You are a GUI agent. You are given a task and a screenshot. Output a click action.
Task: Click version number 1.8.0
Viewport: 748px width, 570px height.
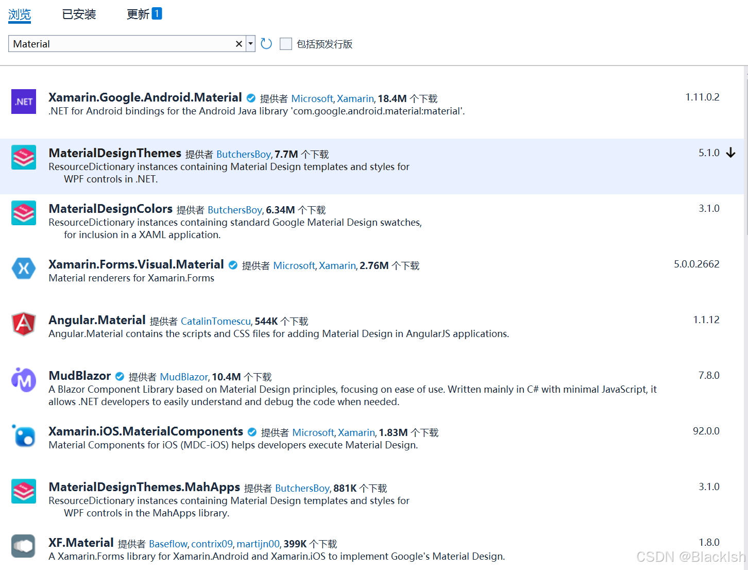(x=709, y=543)
